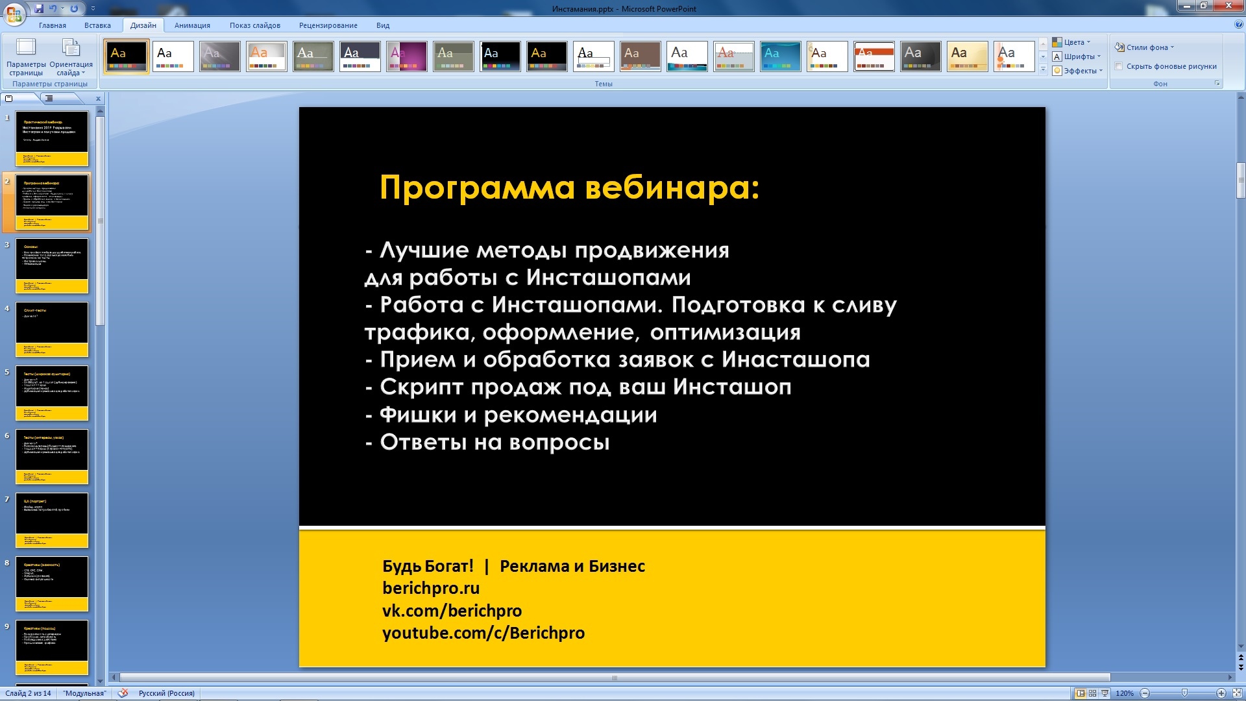Apply the orange-titled white theme
1246x701 pixels.
[267, 56]
